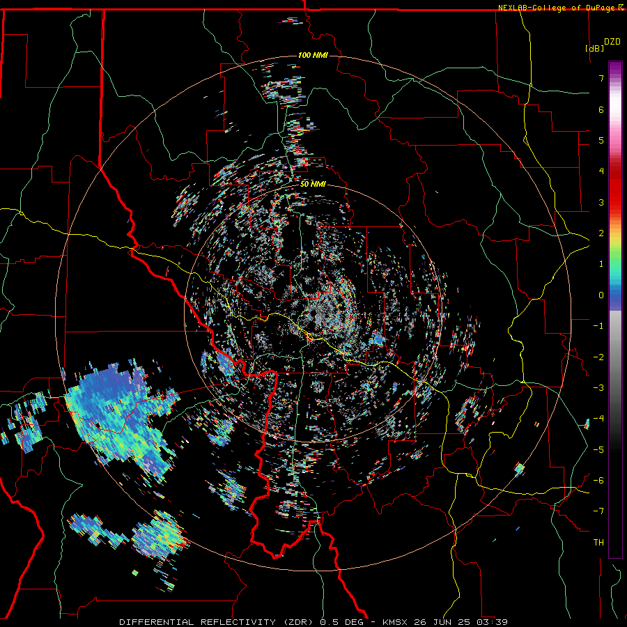Click the -4 value on color scale
Viewport: 627px width, 627px height.
pos(598,419)
